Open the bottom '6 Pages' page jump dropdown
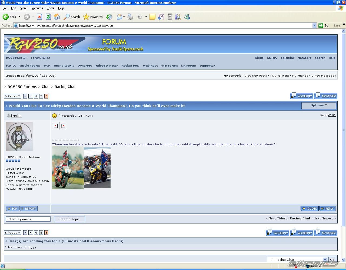Viewport: 346px width, 270px height. point(12,233)
